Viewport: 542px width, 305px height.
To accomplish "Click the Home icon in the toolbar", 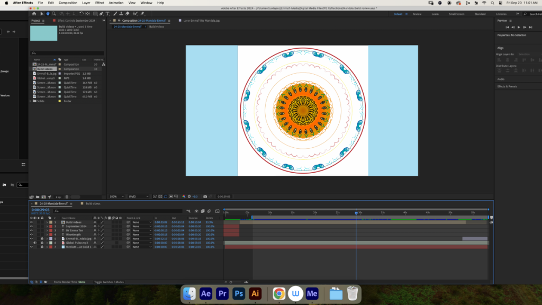I will (34, 13).
